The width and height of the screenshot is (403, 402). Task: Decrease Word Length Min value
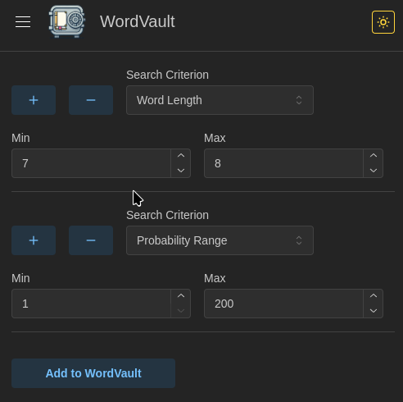click(181, 171)
